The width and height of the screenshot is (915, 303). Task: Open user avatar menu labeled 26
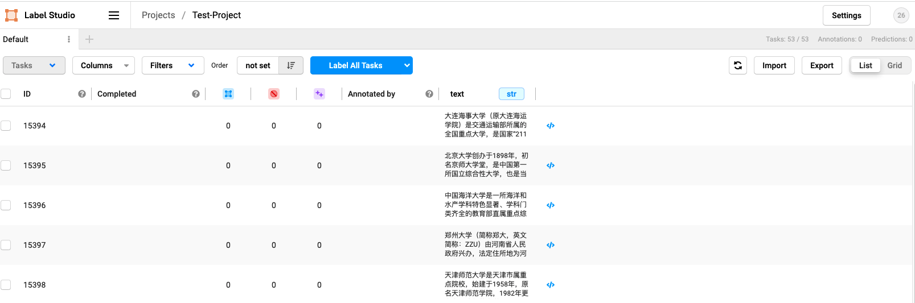point(901,15)
